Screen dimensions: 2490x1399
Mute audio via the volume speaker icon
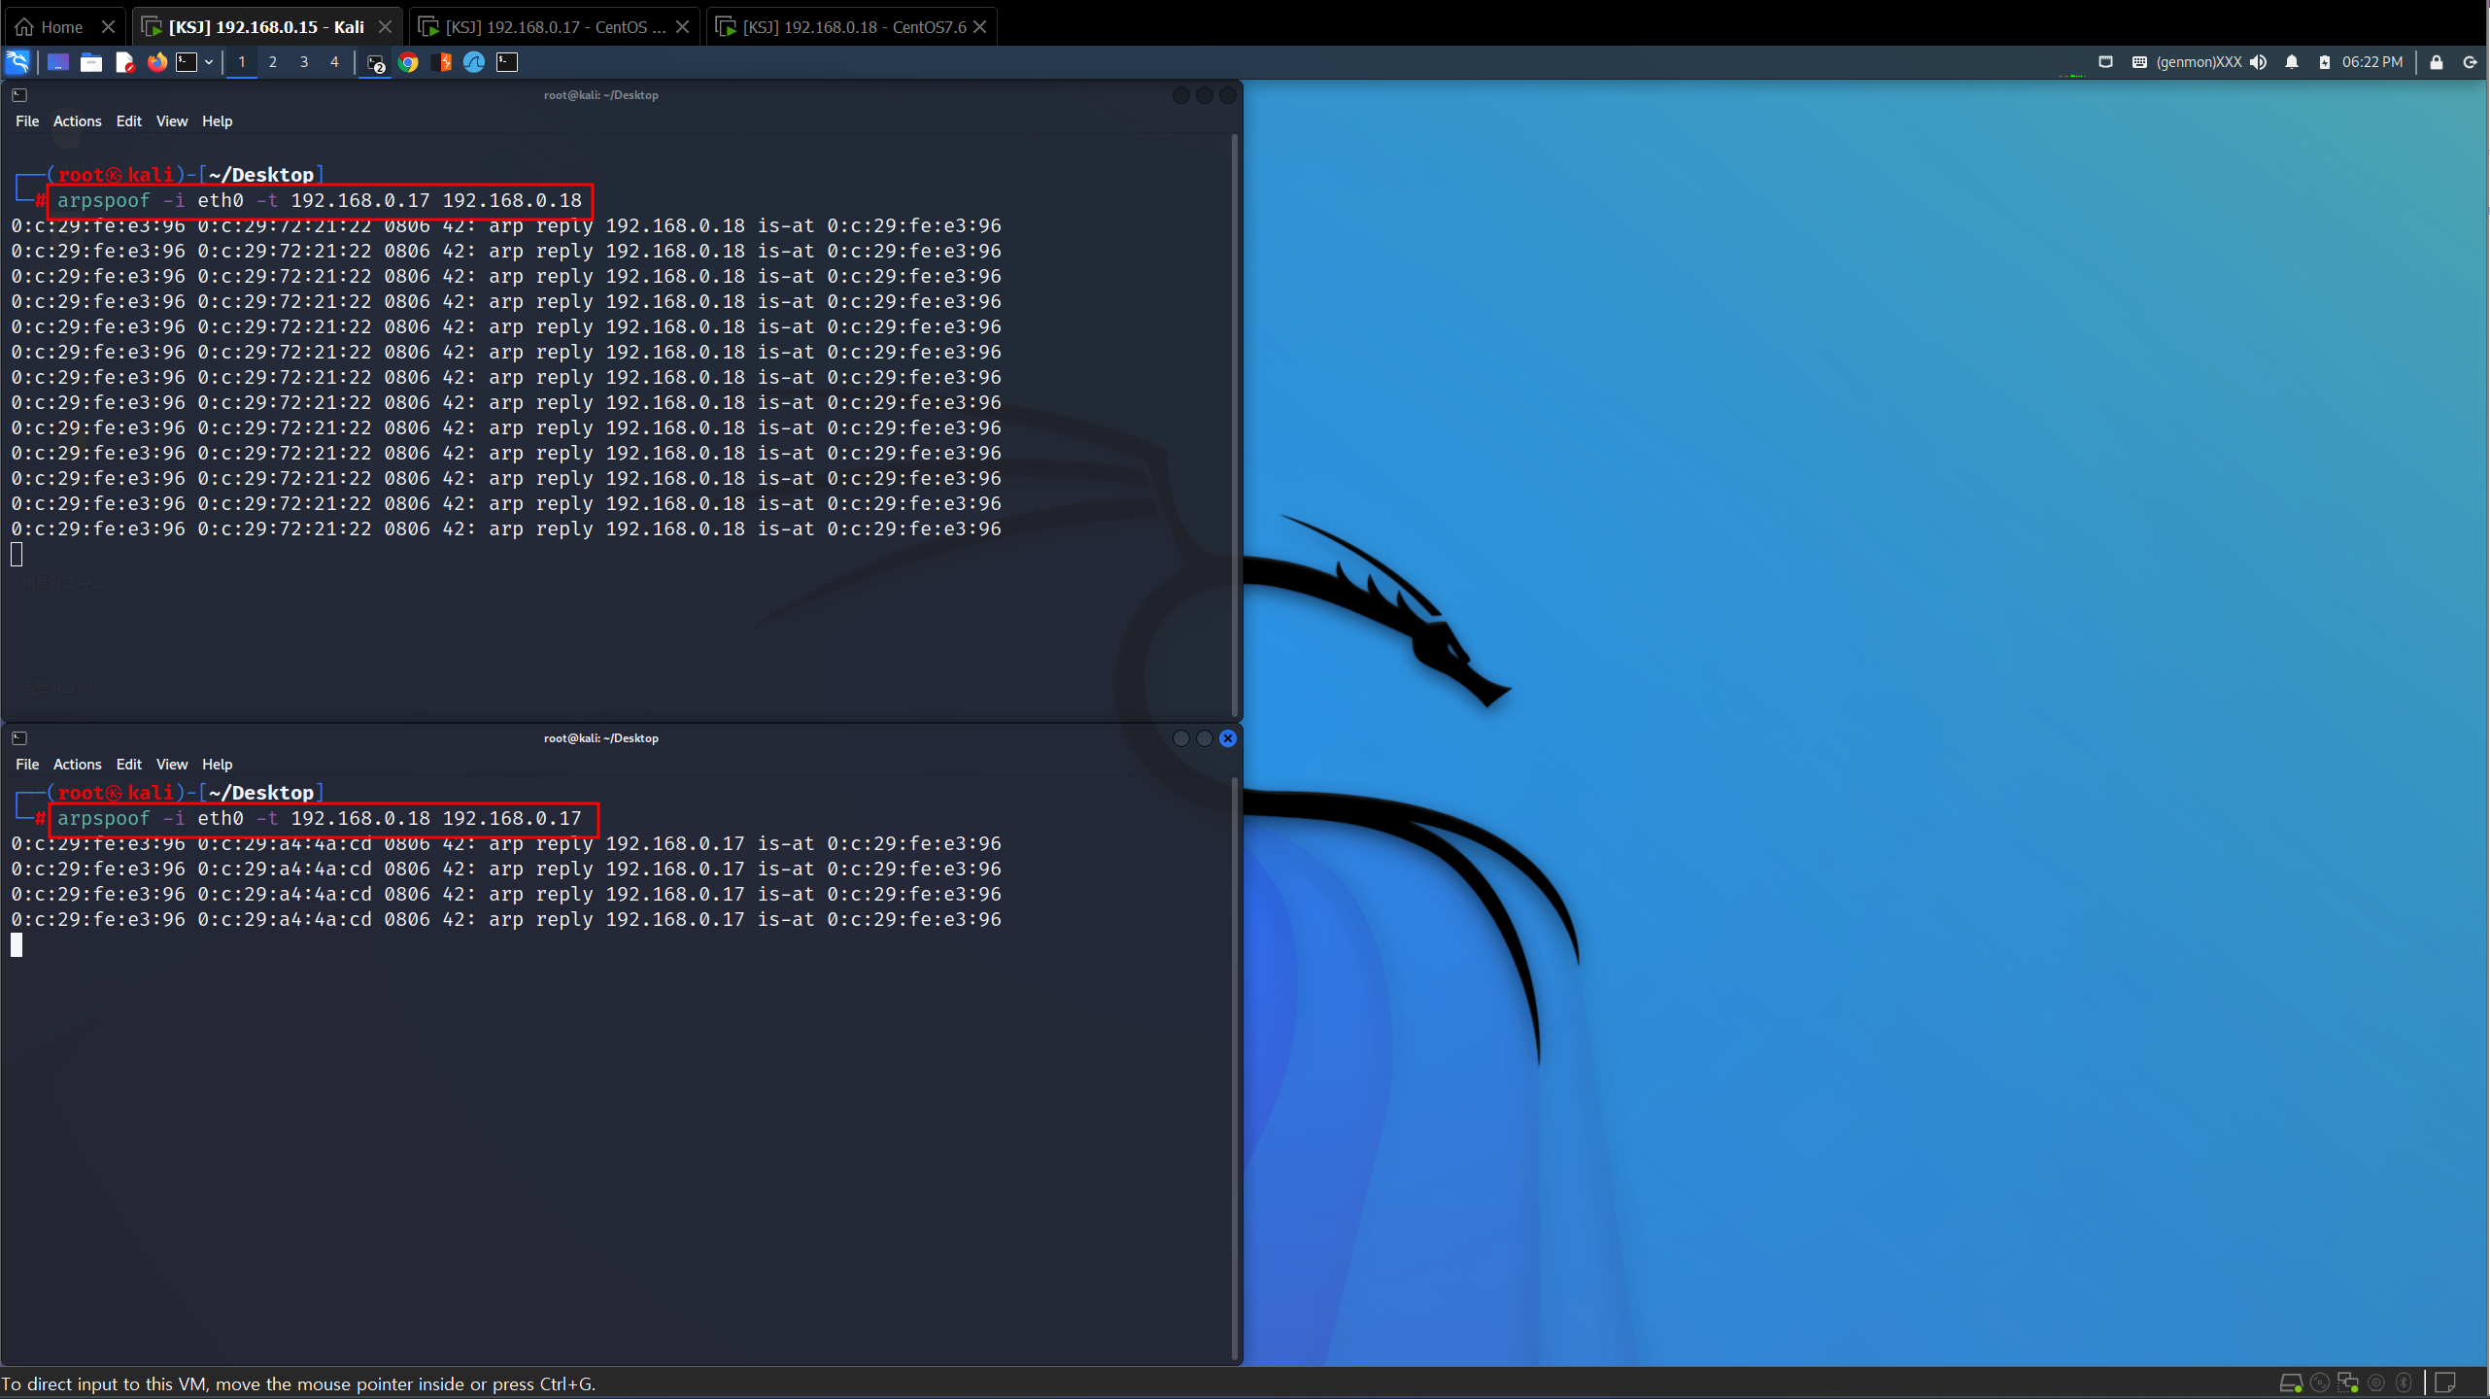tap(2259, 62)
